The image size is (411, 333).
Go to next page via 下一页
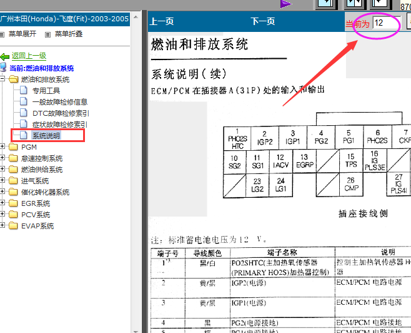[263, 21]
